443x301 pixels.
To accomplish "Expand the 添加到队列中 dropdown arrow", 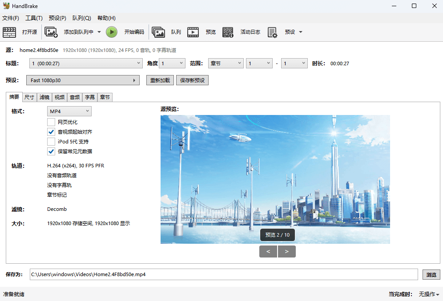I will (x=99, y=32).
